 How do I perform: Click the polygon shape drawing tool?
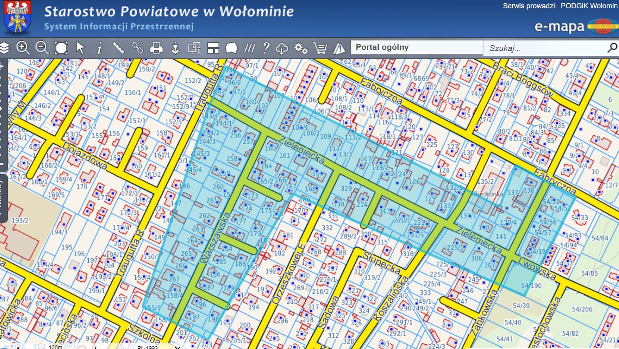(x=231, y=48)
